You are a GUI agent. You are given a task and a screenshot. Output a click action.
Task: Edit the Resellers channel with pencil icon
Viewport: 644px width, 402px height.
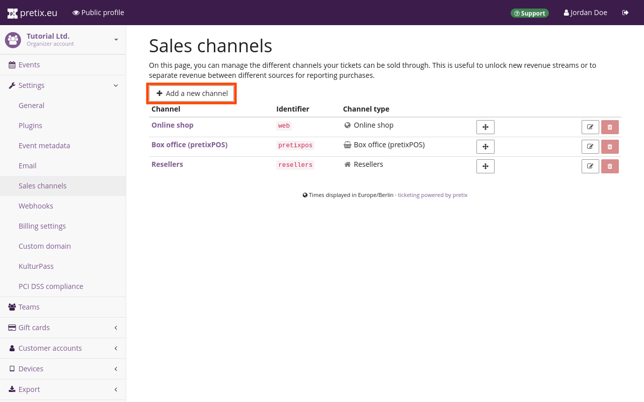pyautogui.click(x=590, y=166)
